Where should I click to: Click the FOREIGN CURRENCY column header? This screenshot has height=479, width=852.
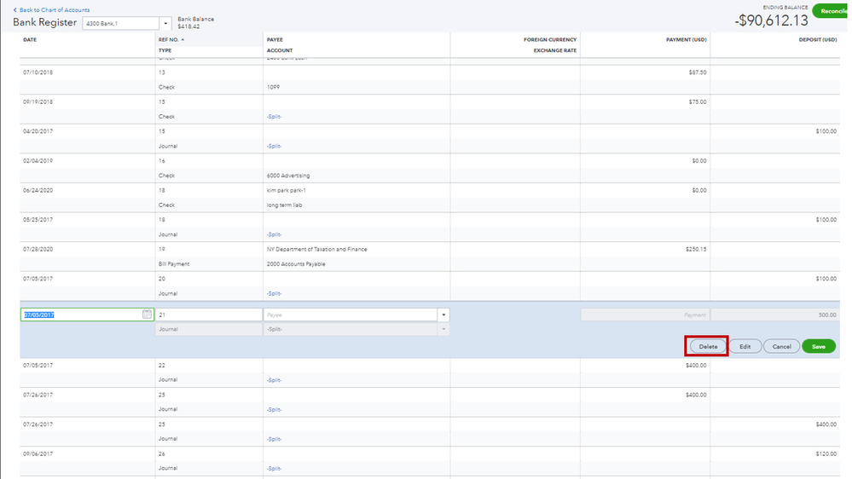[x=550, y=40]
